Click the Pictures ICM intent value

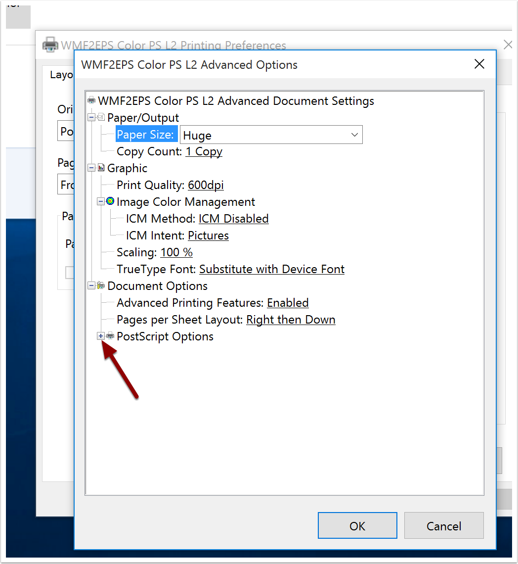(208, 235)
